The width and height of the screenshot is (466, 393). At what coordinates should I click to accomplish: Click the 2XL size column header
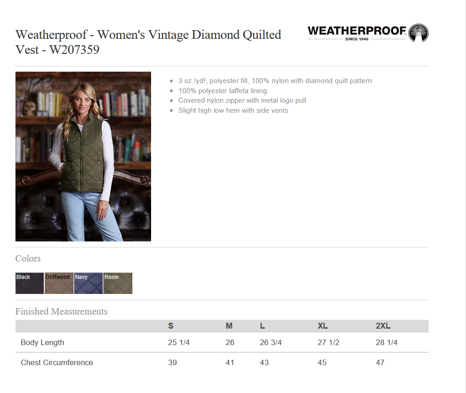tap(383, 326)
